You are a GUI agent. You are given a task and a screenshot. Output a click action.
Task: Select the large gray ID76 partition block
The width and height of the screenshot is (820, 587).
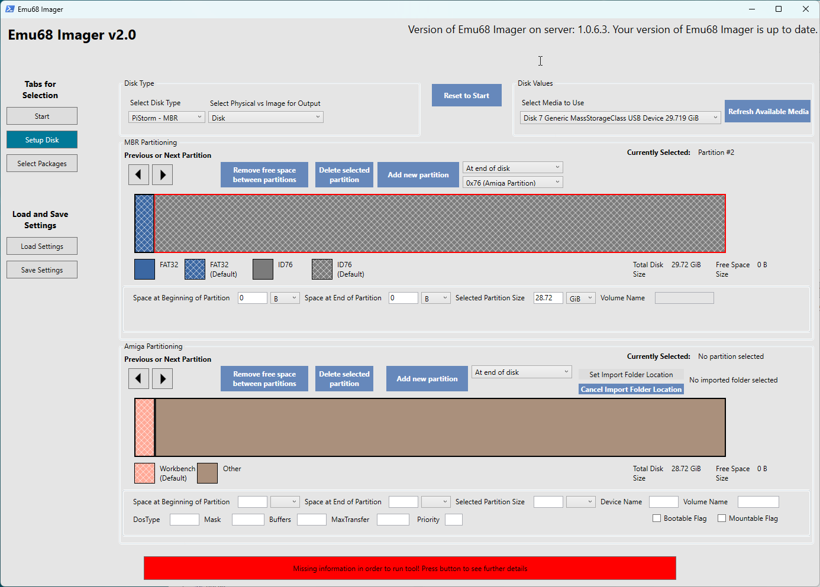(440, 223)
